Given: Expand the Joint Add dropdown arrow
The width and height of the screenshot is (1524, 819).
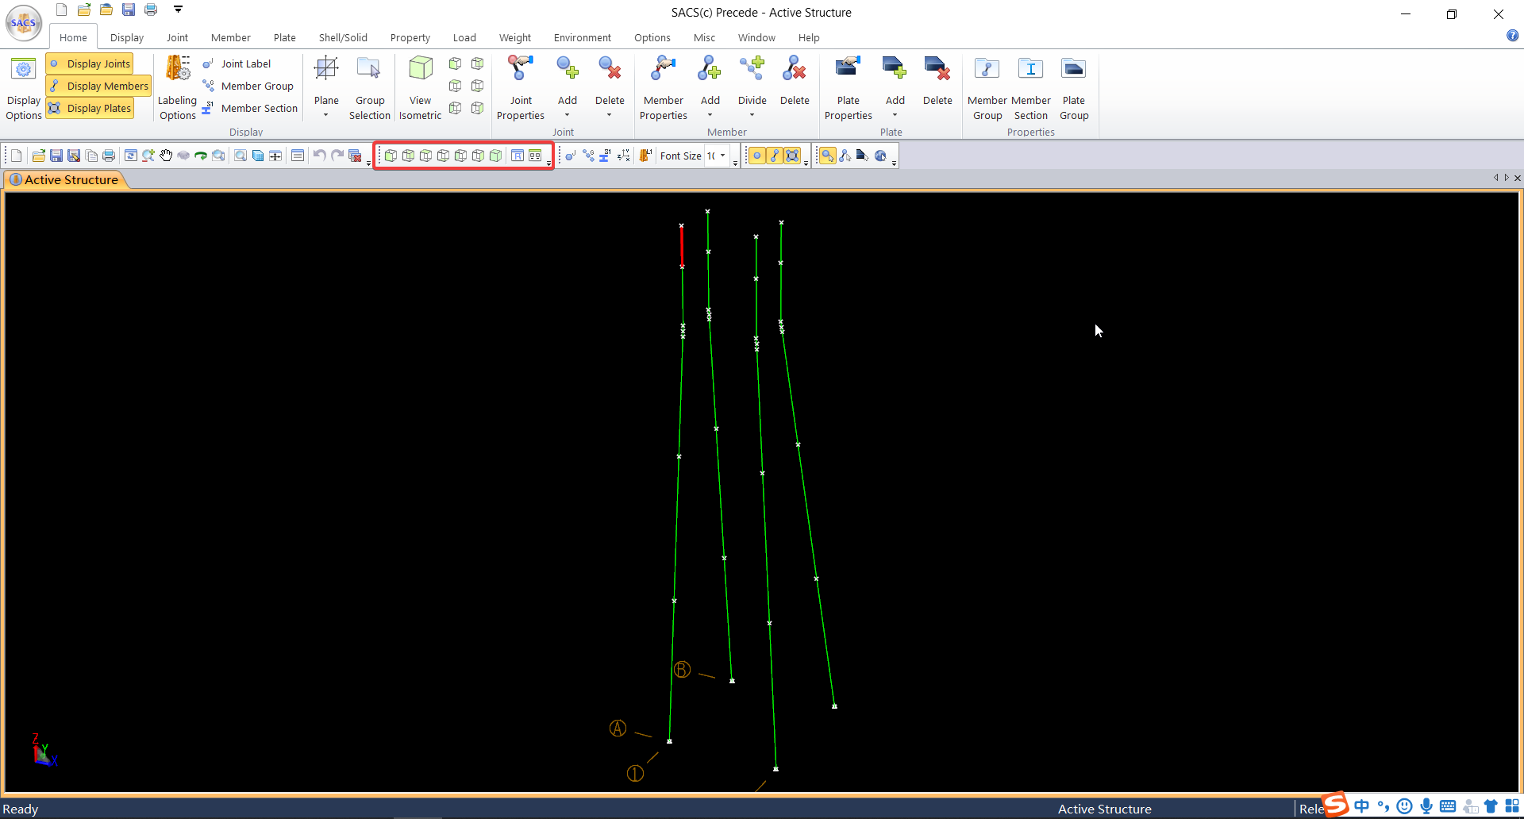Looking at the screenshot, I should (567, 115).
